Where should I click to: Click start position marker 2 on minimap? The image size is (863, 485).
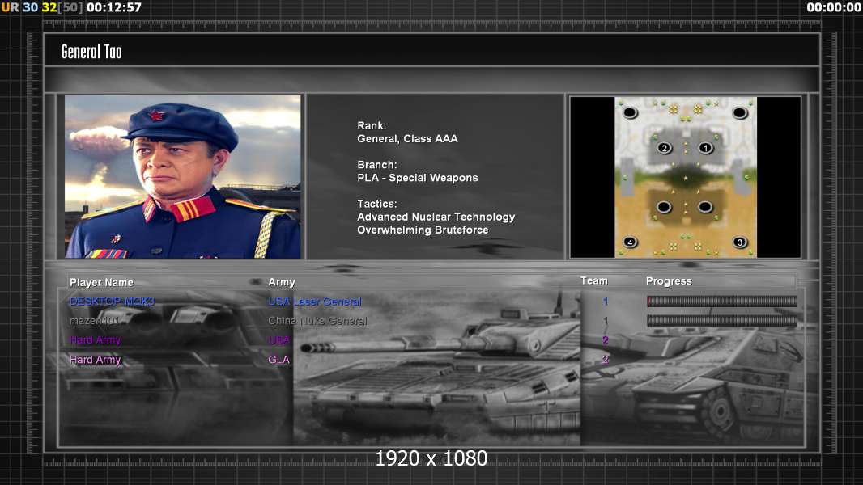coord(665,148)
